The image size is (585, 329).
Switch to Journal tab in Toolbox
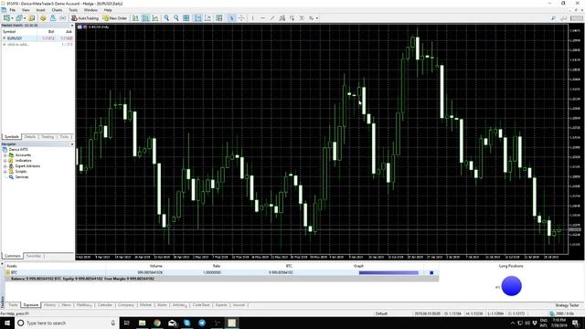pyautogui.click(x=239, y=305)
